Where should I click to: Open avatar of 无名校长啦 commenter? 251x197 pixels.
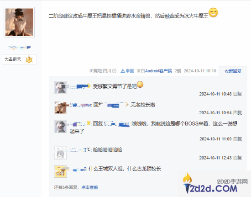point(60,108)
